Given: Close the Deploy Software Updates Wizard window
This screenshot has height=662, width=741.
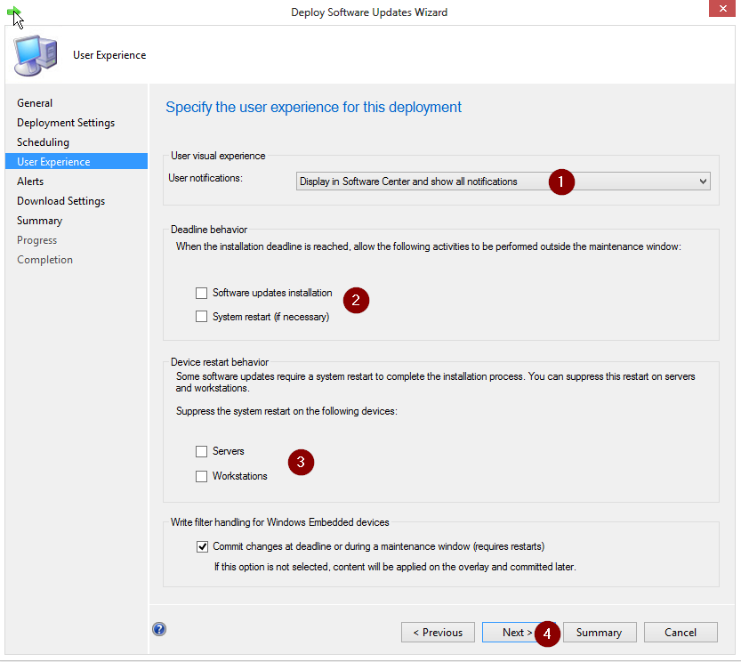Looking at the screenshot, I should [x=722, y=9].
